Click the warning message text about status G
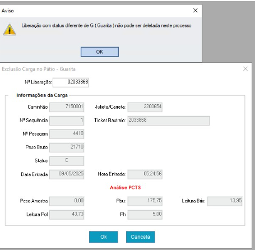This screenshot has height=250, width=255. click(x=106, y=26)
